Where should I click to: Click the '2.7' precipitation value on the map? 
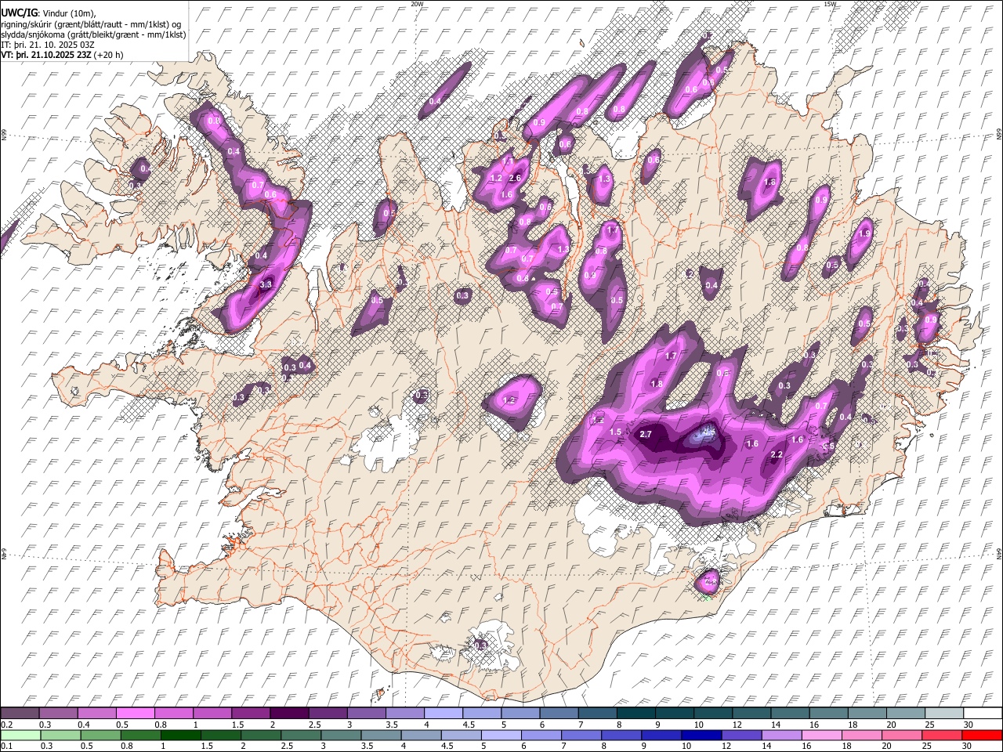pyautogui.click(x=646, y=434)
